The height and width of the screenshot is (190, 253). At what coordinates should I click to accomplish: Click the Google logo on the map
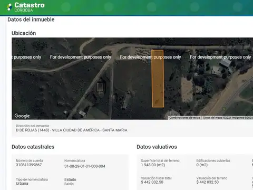click(x=22, y=116)
